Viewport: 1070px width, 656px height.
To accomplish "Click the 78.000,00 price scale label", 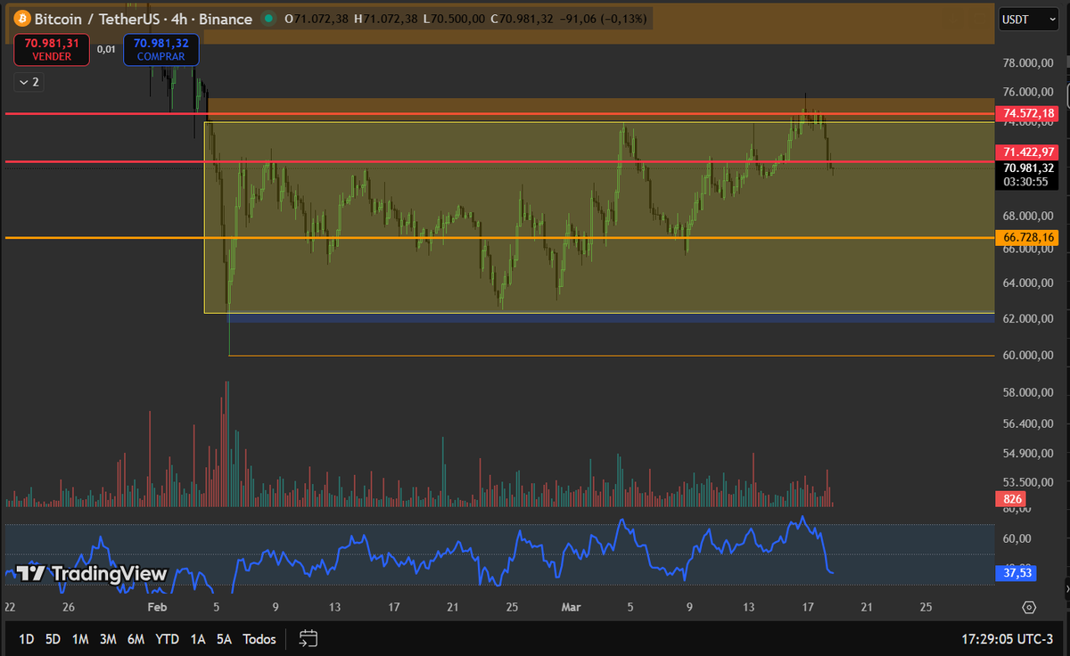I will [1028, 63].
